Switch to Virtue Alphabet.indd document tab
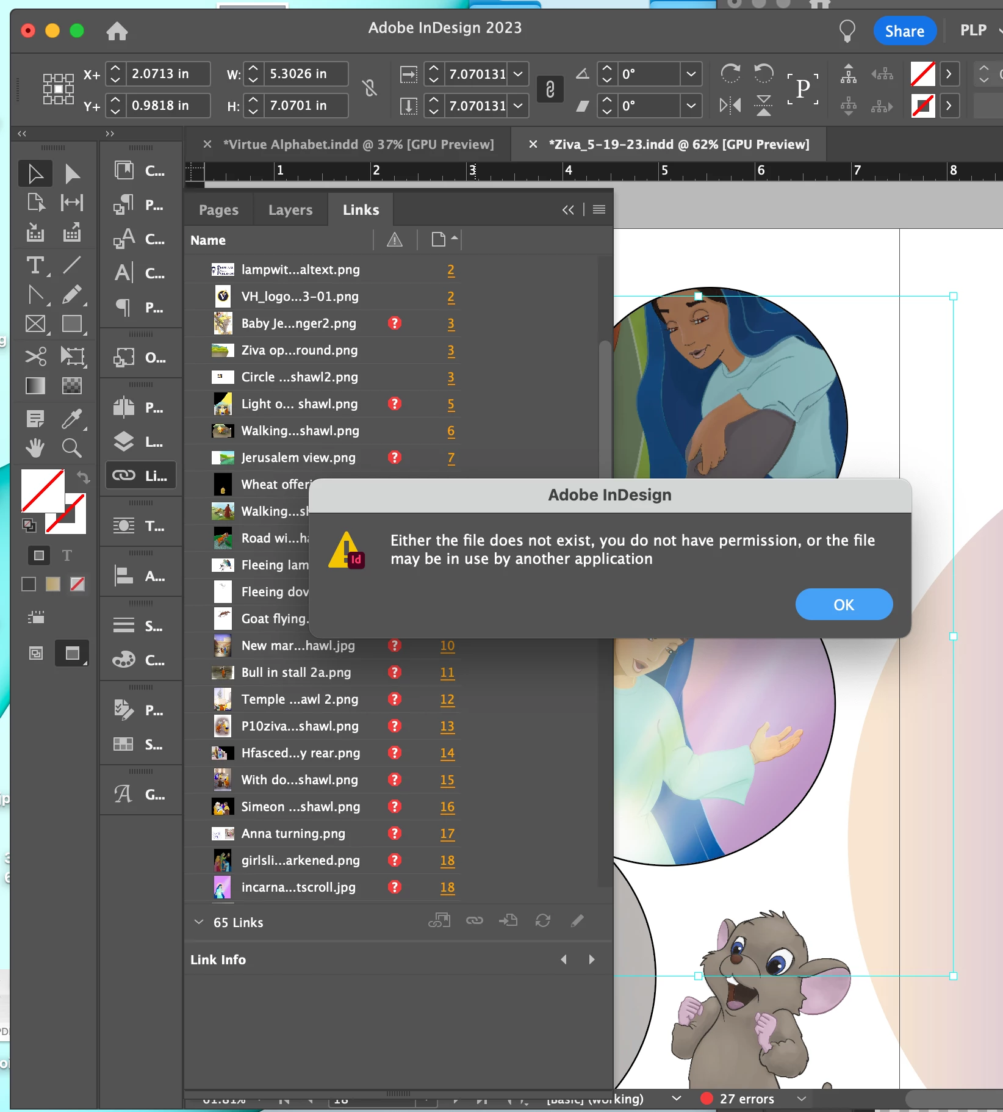Image resolution: width=1003 pixels, height=1112 pixels. click(x=358, y=145)
